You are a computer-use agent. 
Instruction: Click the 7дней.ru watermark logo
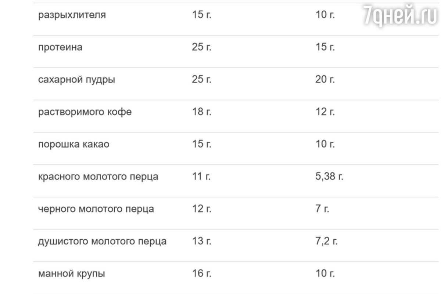pyautogui.click(x=401, y=15)
